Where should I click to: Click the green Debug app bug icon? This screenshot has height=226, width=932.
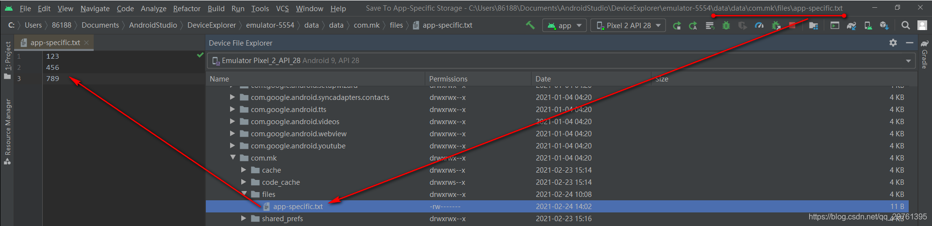pos(726,25)
